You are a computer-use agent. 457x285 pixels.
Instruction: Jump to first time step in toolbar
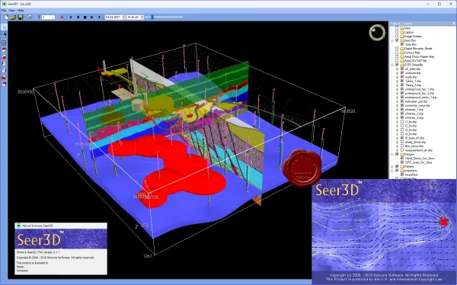pyautogui.click(x=71, y=18)
